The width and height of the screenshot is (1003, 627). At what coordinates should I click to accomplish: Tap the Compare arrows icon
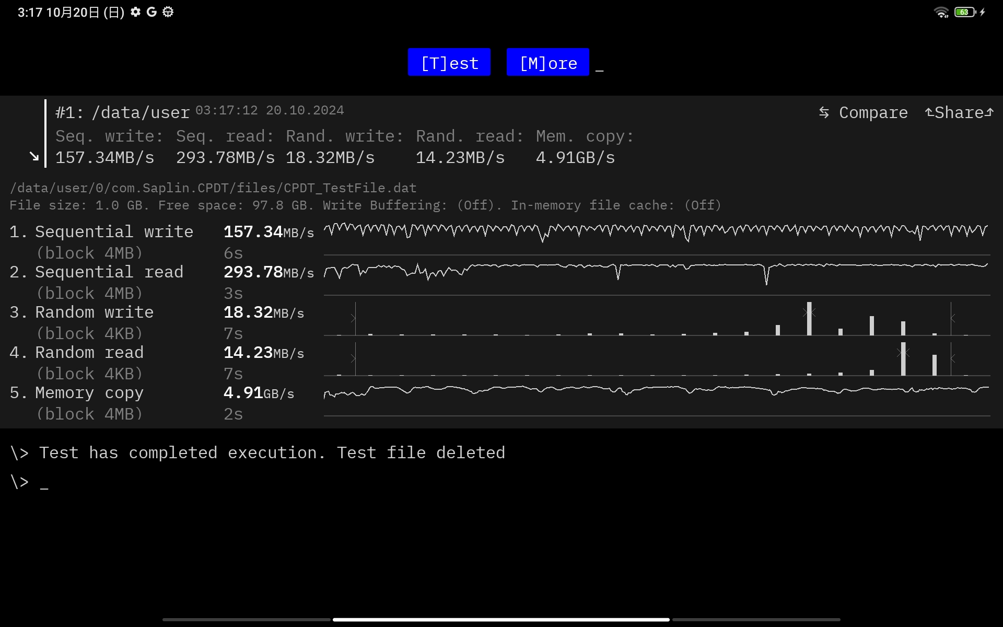[824, 112]
